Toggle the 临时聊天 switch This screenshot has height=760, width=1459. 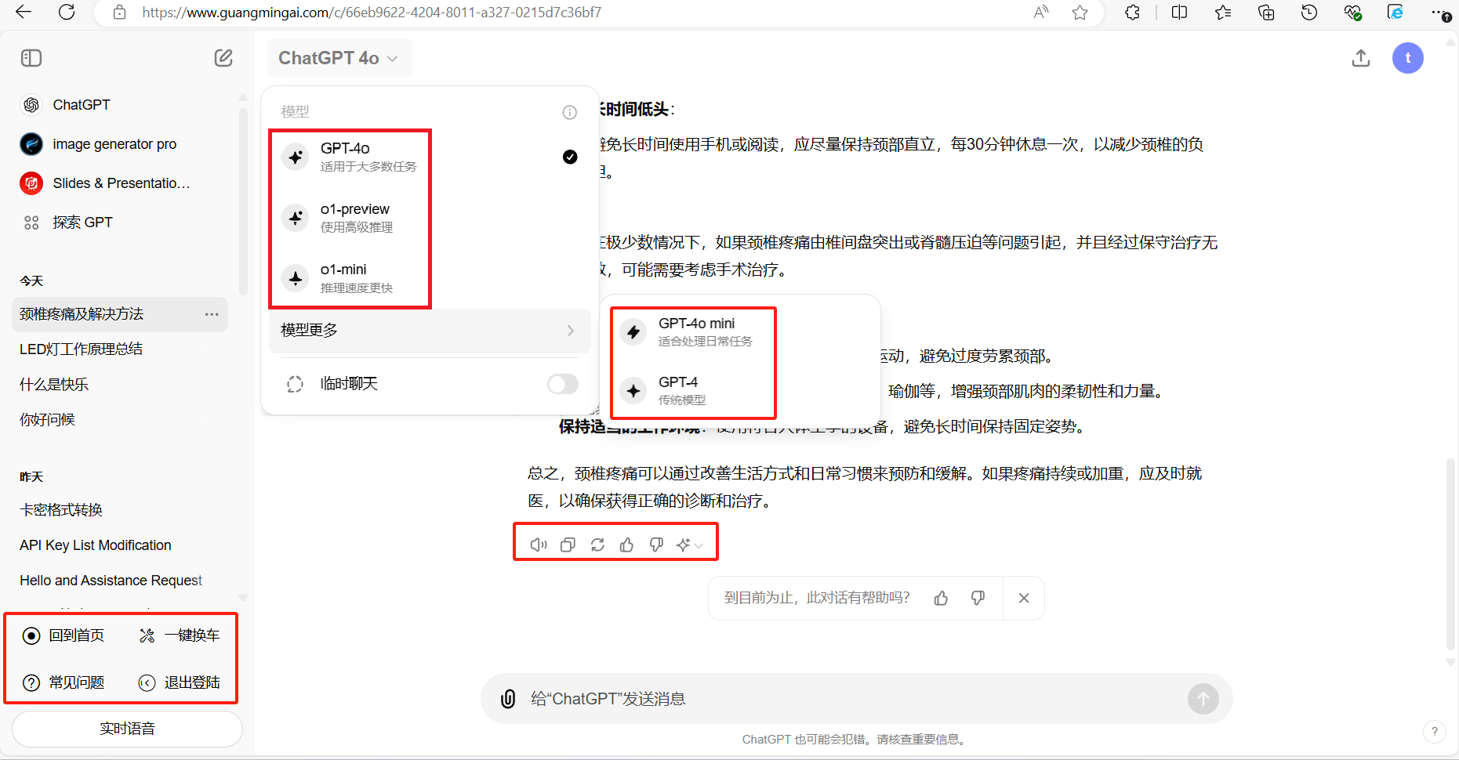tap(562, 384)
